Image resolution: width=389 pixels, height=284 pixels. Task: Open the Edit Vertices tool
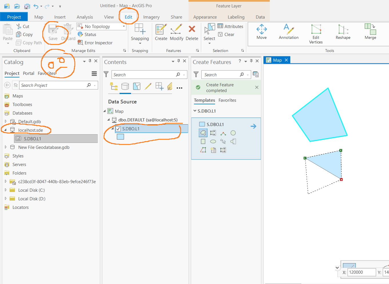click(316, 34)
